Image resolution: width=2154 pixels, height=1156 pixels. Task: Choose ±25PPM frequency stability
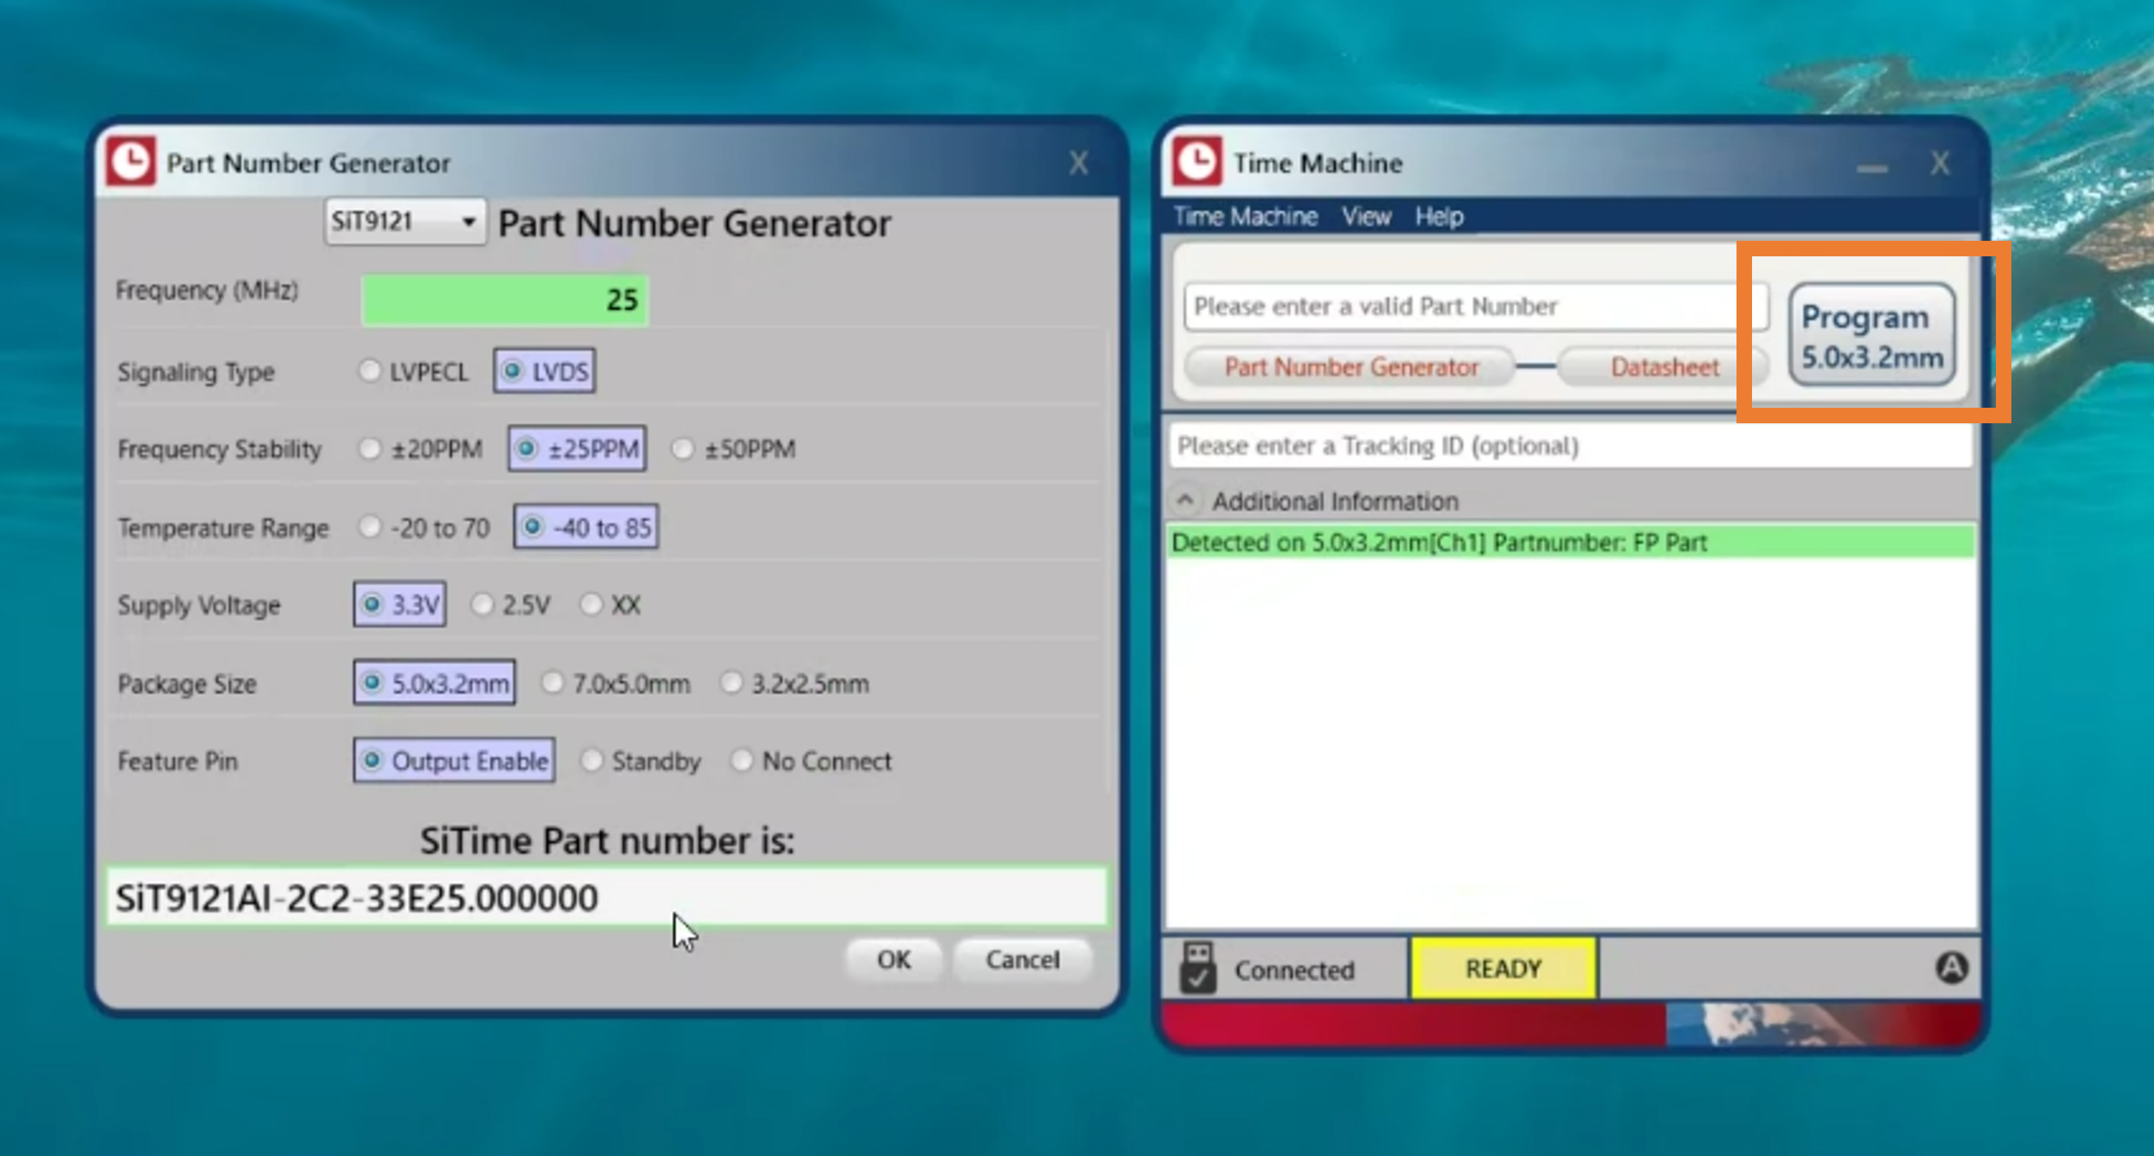tap(577, 449)
